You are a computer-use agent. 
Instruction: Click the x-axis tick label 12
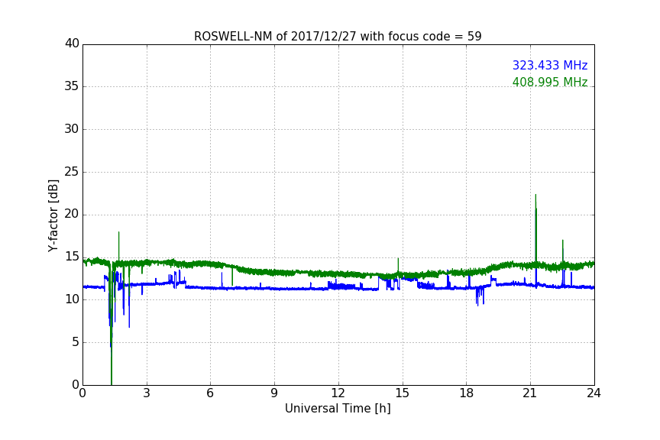tap(338, 393)
